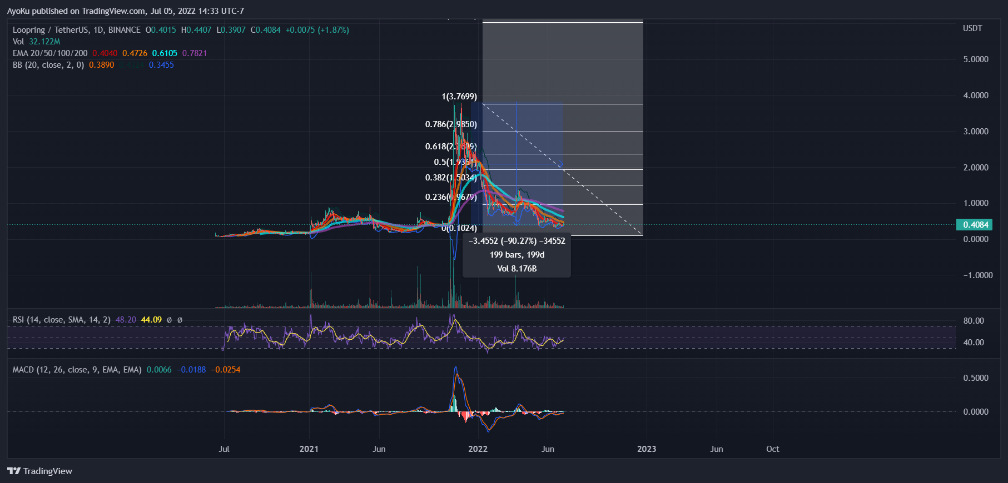Click the 3.0000 price axis label
This screenshot has width=1008, height=483.
coord(976,132)
